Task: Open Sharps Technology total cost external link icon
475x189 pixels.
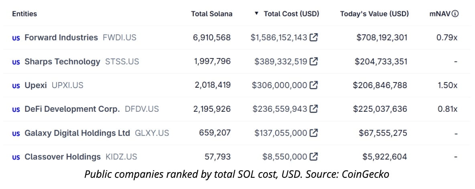Action: pyautogui.click(x=314, y=62)
